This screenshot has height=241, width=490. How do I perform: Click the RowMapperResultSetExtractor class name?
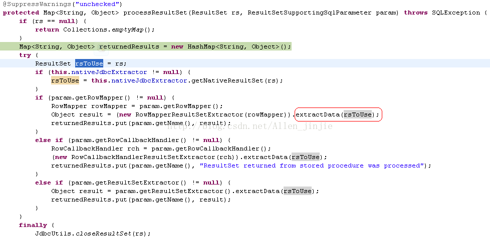[x=190, y=114]
